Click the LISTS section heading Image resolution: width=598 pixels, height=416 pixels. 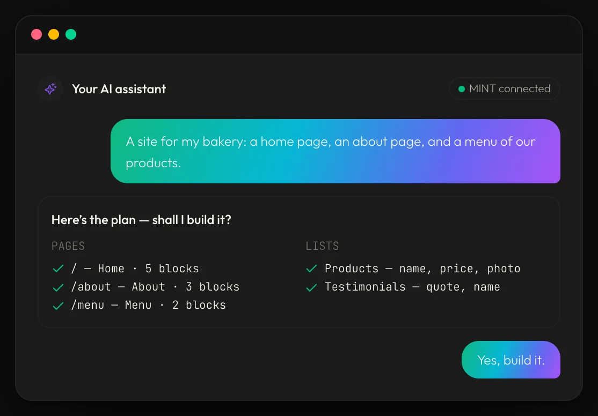point(322,246)
